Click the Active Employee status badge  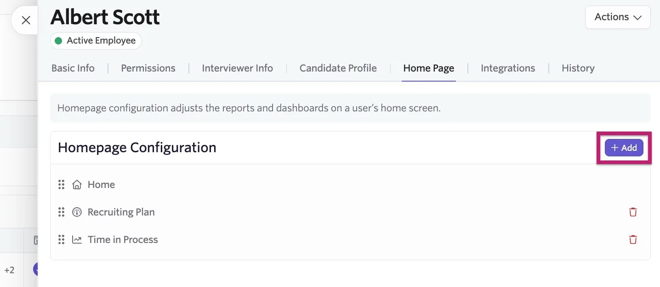coord(96,40)
